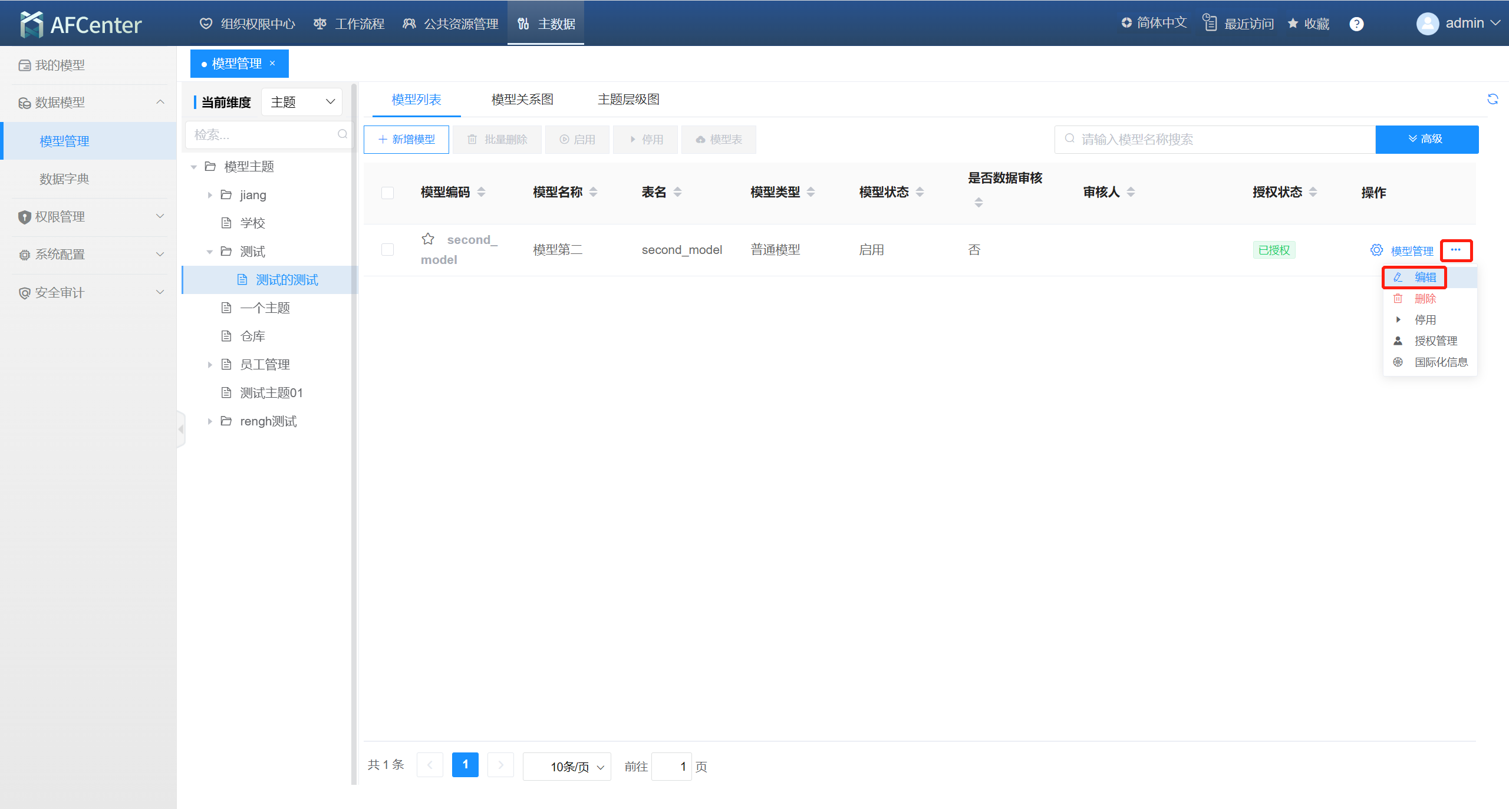Check the second_model row checkbox
The width and height of the screenshot is (1509, 809).
387,250
